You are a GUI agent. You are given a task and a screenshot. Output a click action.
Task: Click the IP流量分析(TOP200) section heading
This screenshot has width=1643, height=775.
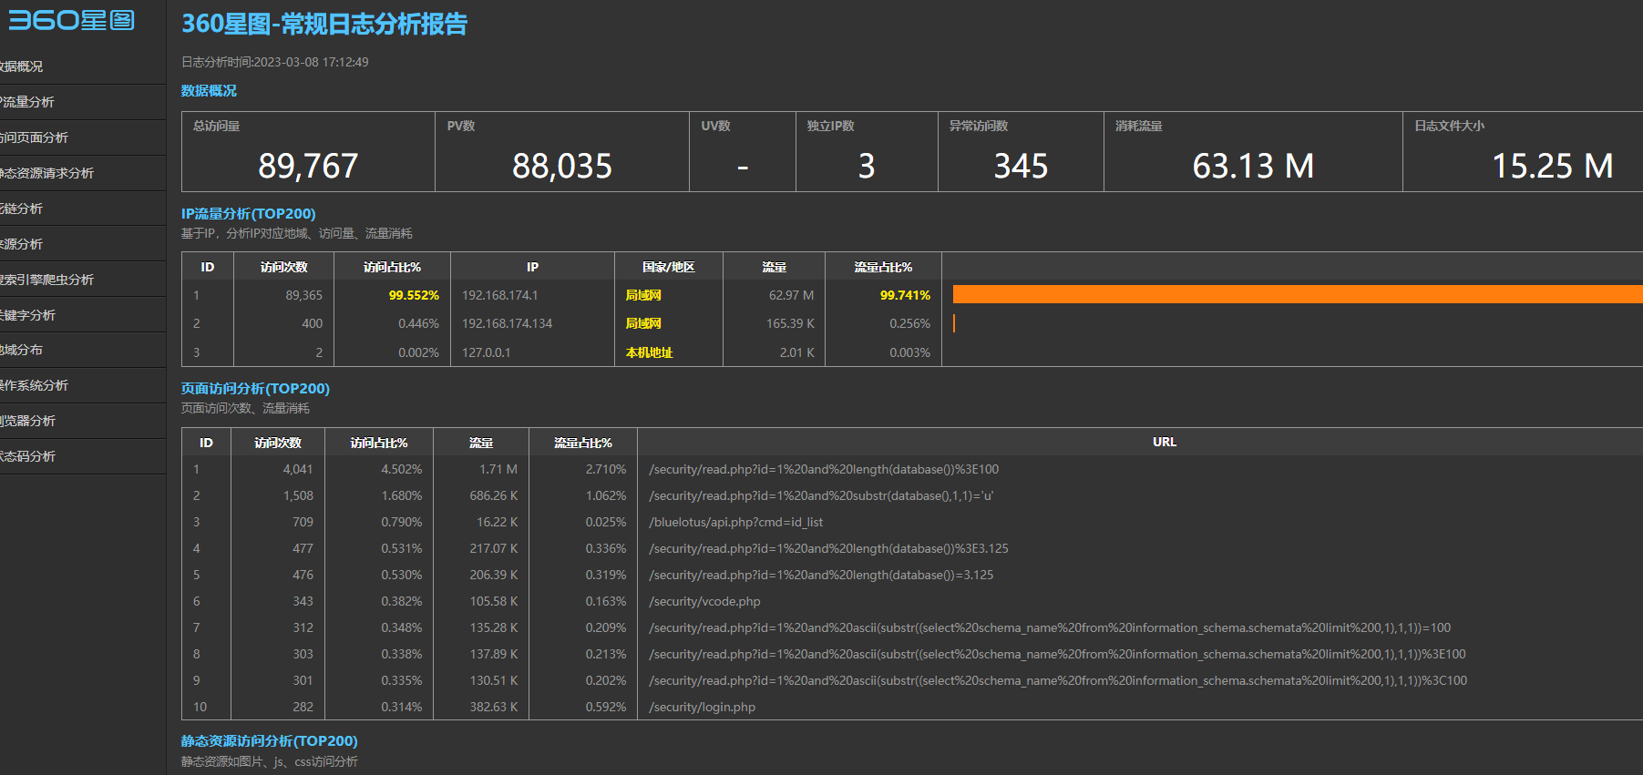pos(249,213)
